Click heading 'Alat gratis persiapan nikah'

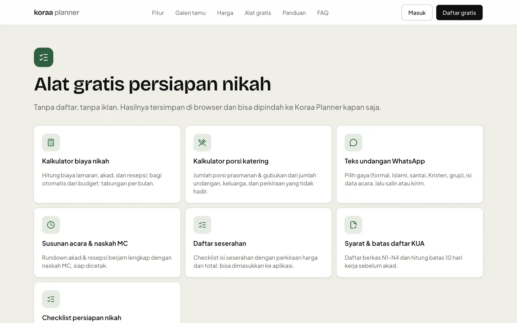153,84
